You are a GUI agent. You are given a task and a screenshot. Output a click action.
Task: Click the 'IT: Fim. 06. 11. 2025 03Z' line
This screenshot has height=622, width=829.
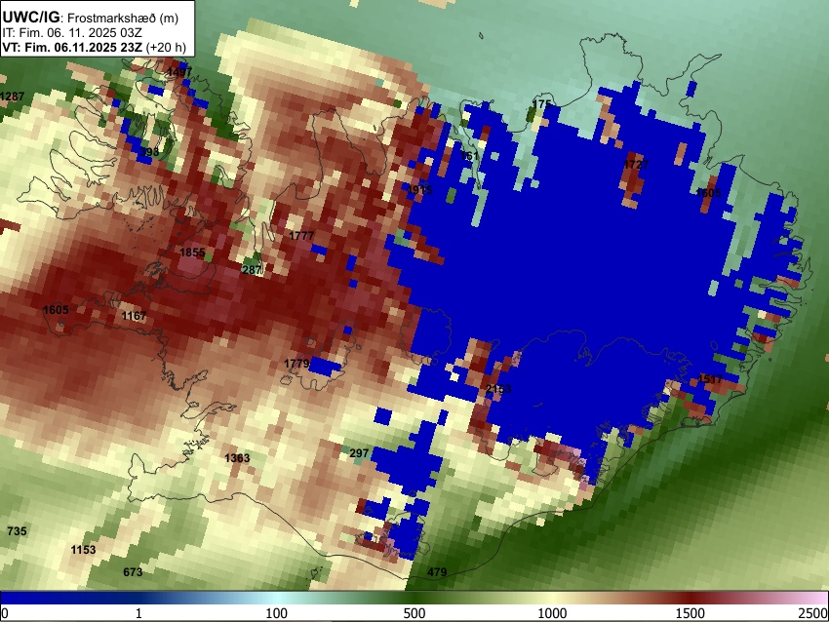[x=72, y=33]
